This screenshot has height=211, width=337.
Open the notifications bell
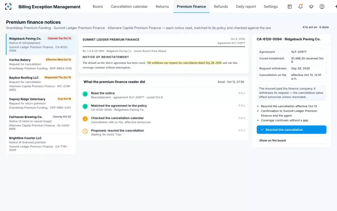point(300,6)
